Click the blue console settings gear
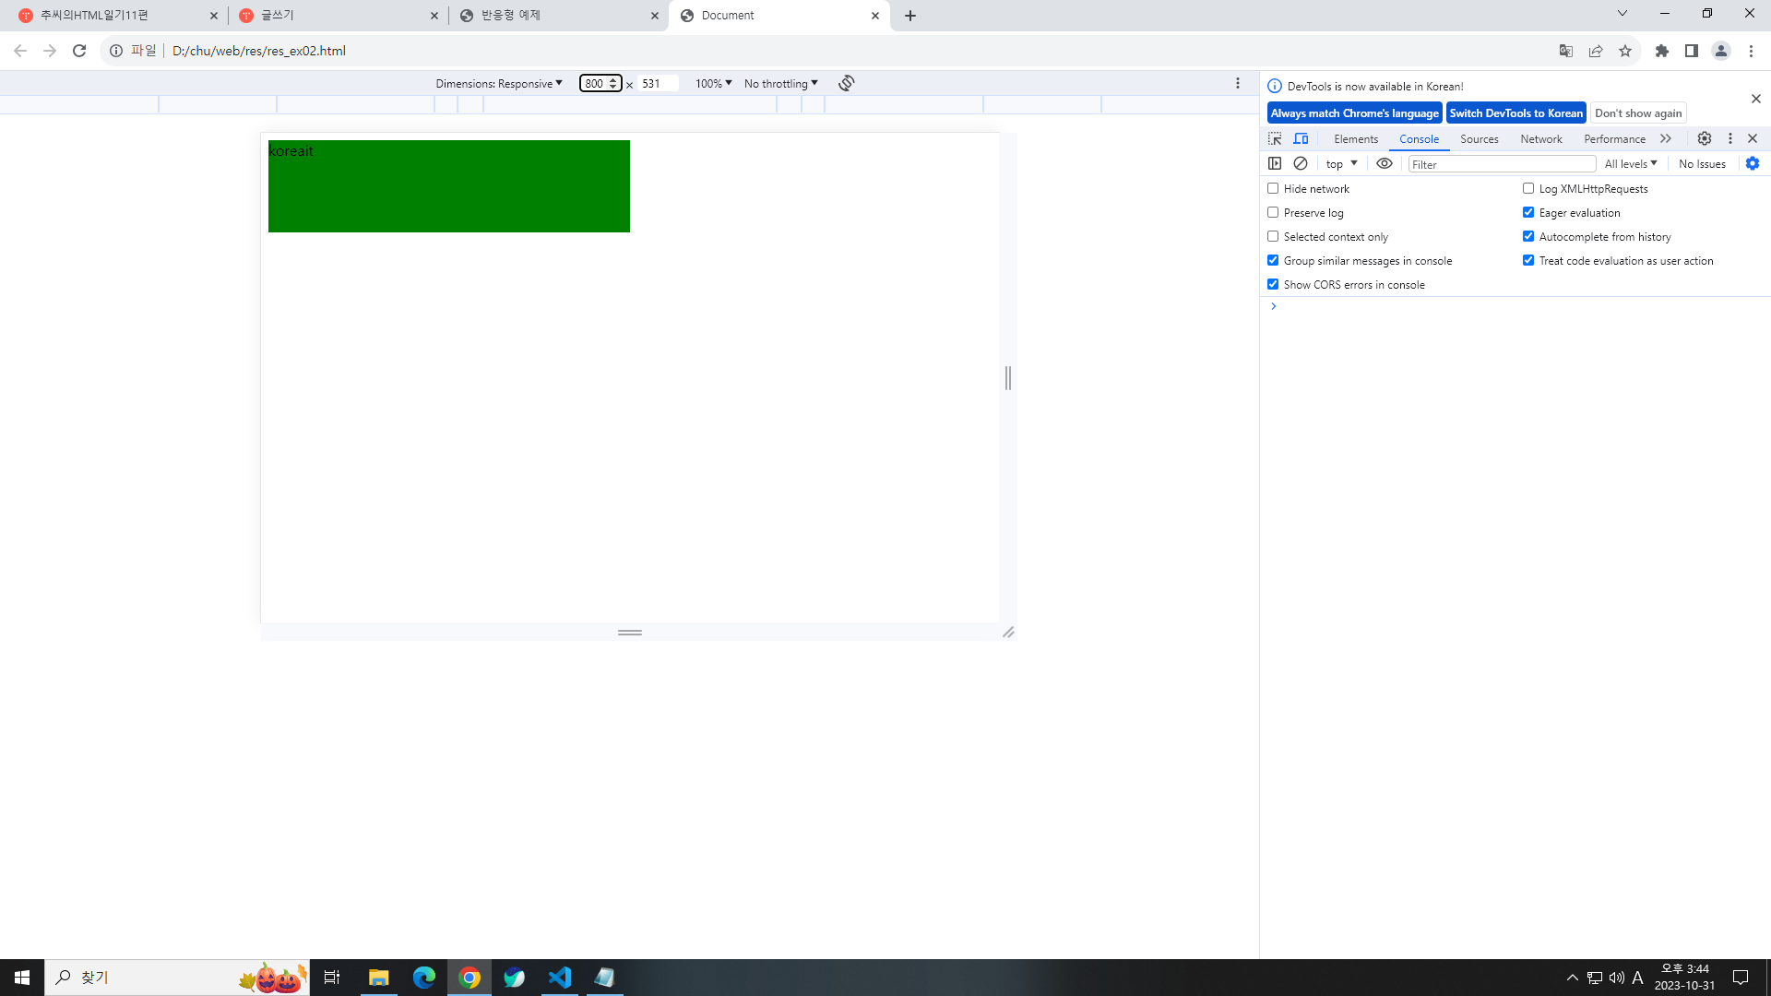 point(1753,163)
